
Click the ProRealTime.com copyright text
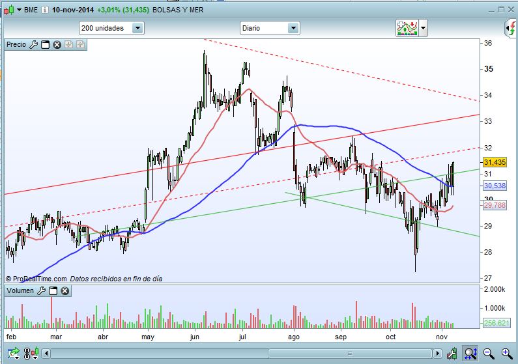36,279
